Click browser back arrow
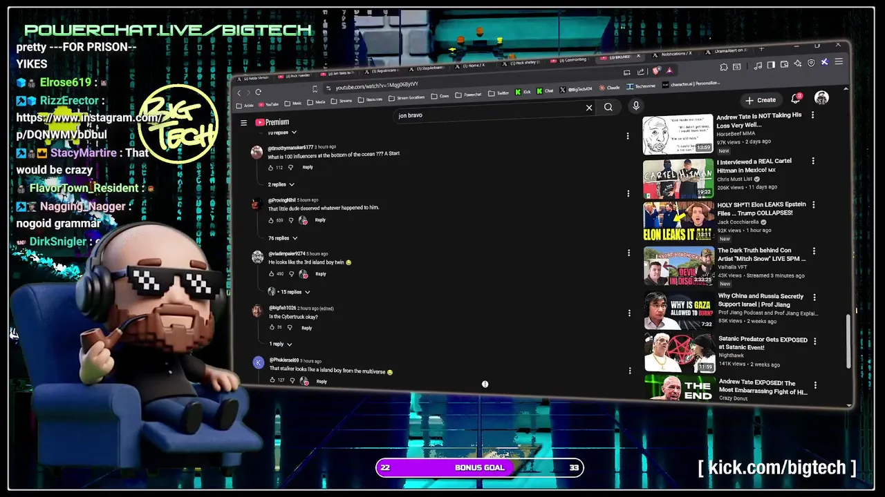The image size is (885, 497). 239,93
